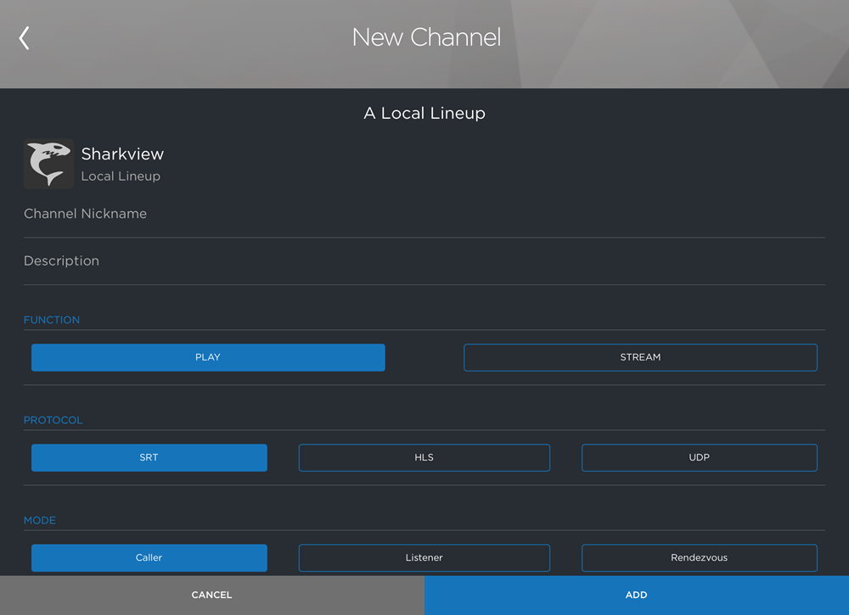The image size is (849, 615).
Task: Choose the HLS protocol
Action: (x=424, y=457)
